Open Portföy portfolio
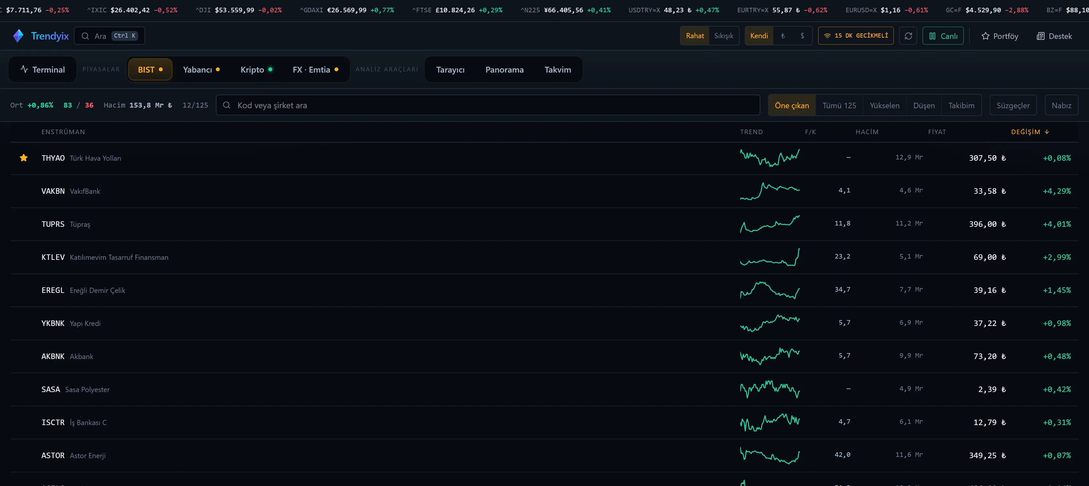This screenshot has width=1089, height=486. [999, 36]
